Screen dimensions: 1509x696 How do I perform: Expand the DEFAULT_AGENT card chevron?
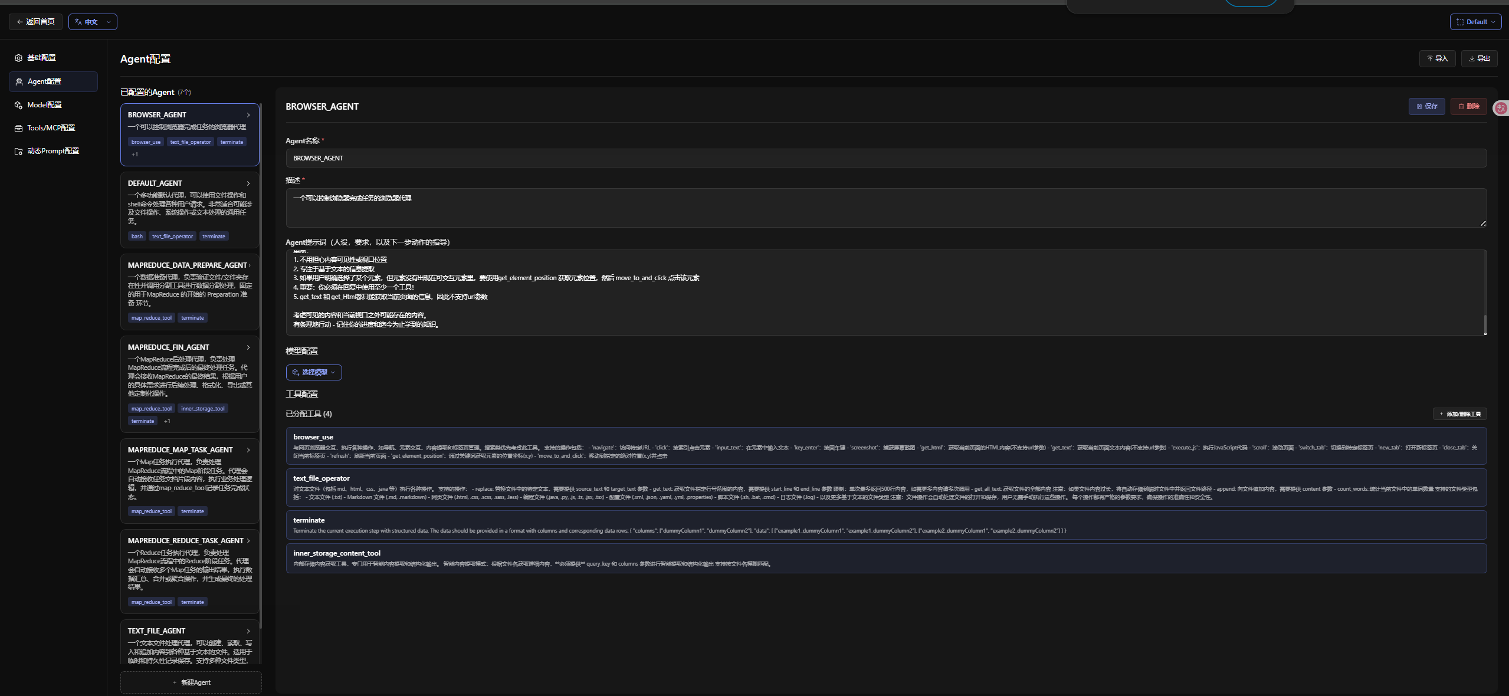(x=248, y=183)
